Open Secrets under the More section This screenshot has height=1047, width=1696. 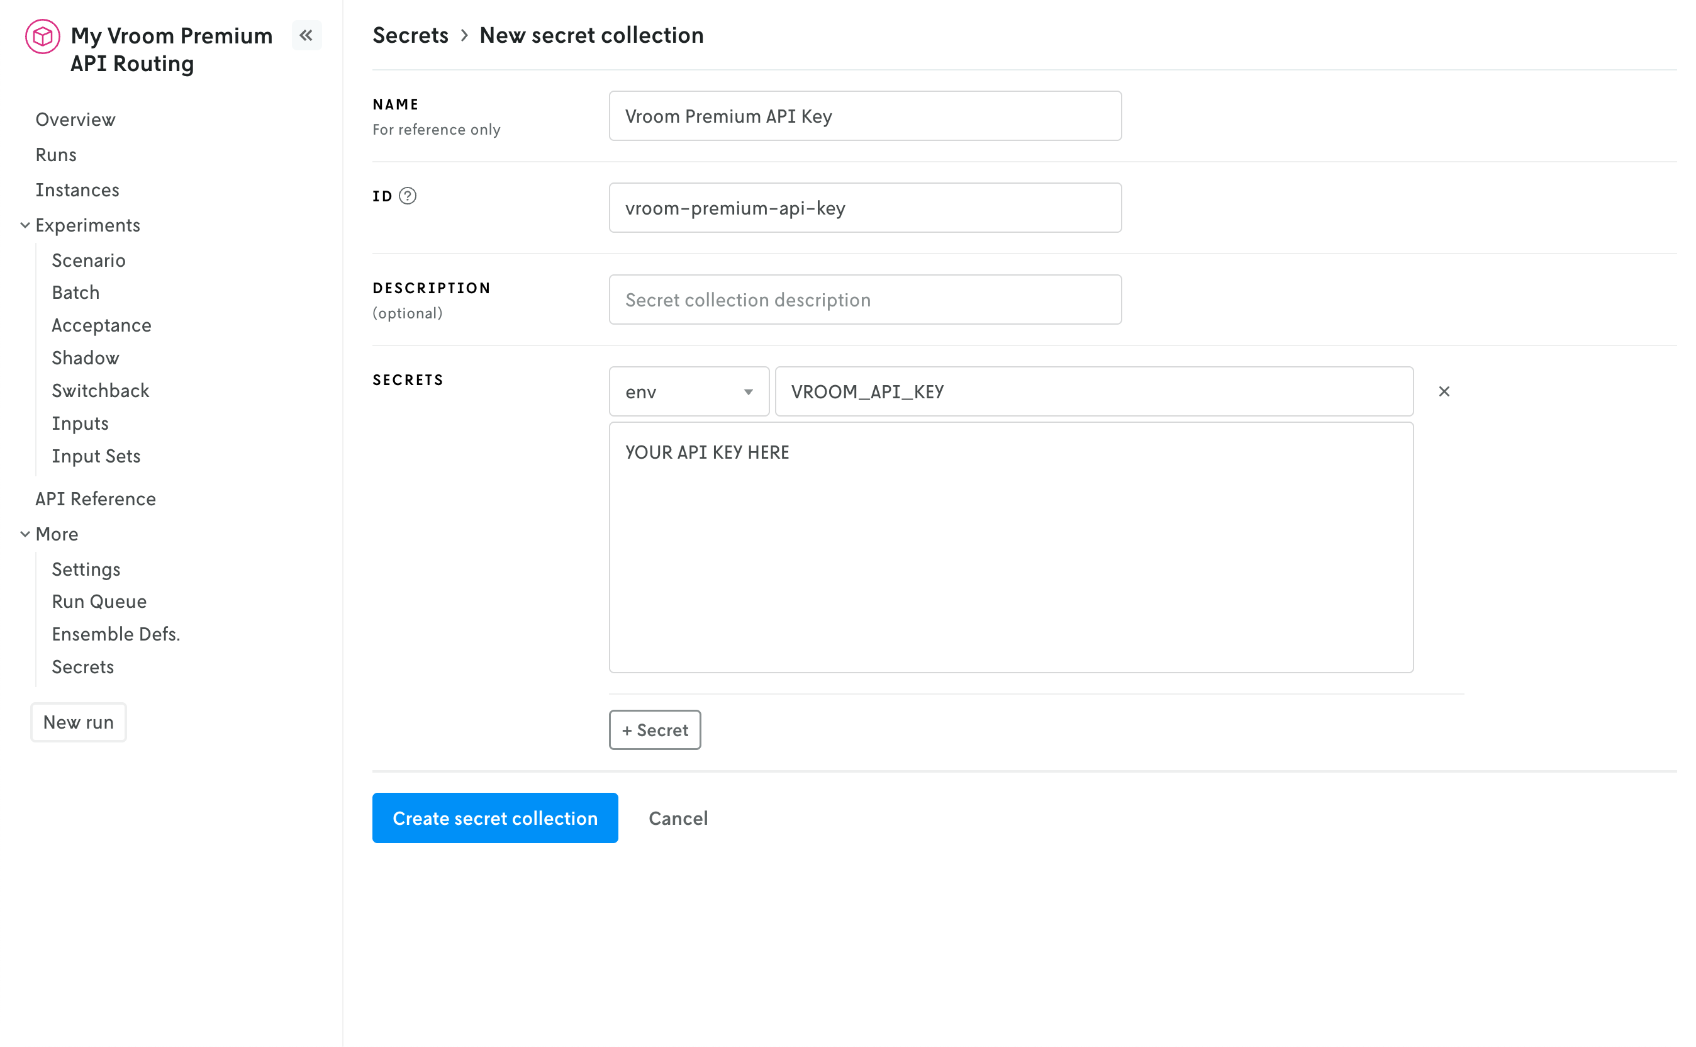tap(82, 666)
